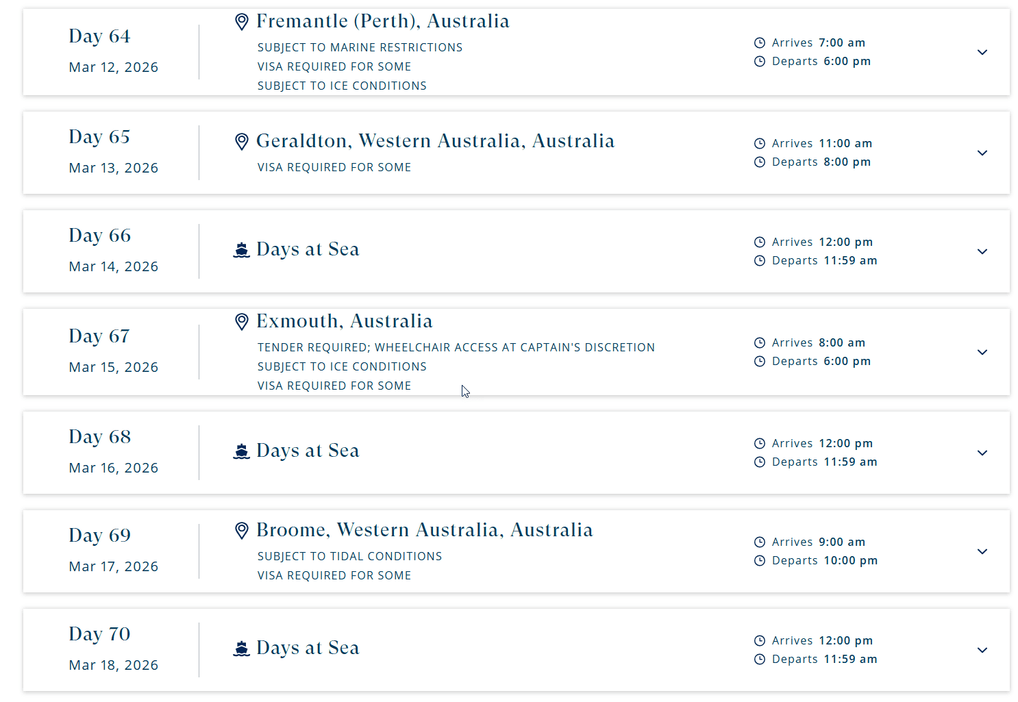The height and width of the screenshot is (702, 1018).
Task: Click the clock icon beside Fremantle arrival time
Action: (x=760, y=43)
